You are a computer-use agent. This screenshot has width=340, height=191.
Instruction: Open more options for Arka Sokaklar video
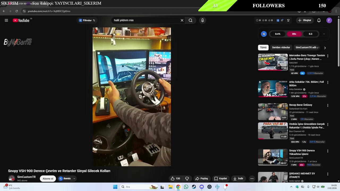(328, 83)
